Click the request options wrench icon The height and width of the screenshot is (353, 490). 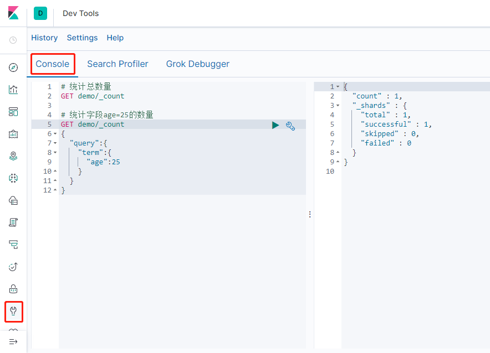[290, 126]
